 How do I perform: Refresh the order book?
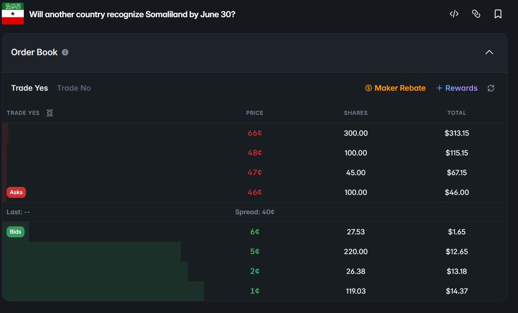pyautogui.click(x=491, y=88)
